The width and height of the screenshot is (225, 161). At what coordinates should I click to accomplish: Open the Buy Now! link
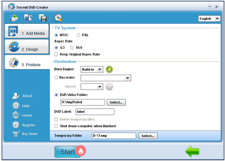(x=30, y=134)
